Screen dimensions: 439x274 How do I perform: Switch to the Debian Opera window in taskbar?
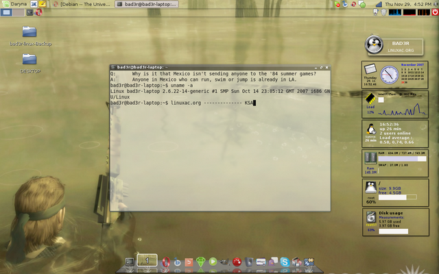click(x=82, y=4)
